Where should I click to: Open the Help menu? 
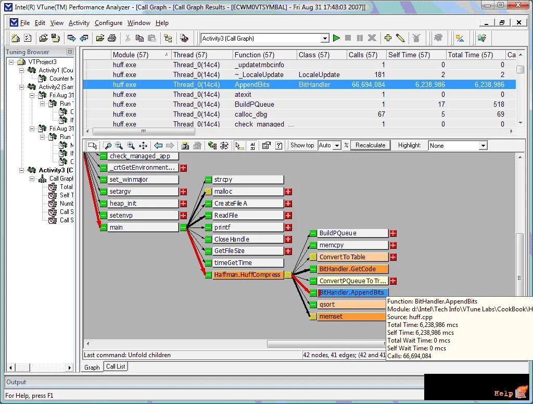tap(162, 23)
